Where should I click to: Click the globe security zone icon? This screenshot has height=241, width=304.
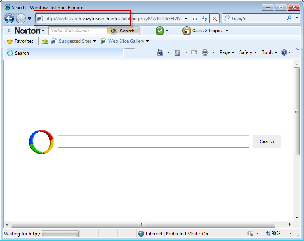pos(141,233)
